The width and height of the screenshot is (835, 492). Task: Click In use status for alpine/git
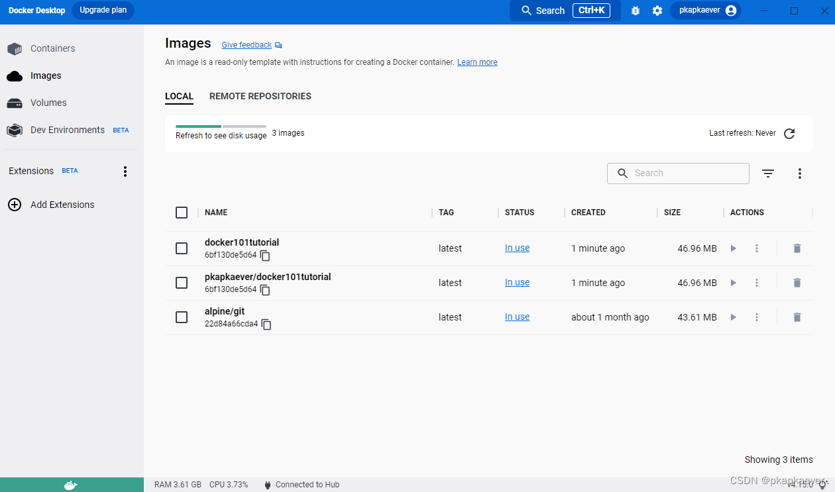517,317
